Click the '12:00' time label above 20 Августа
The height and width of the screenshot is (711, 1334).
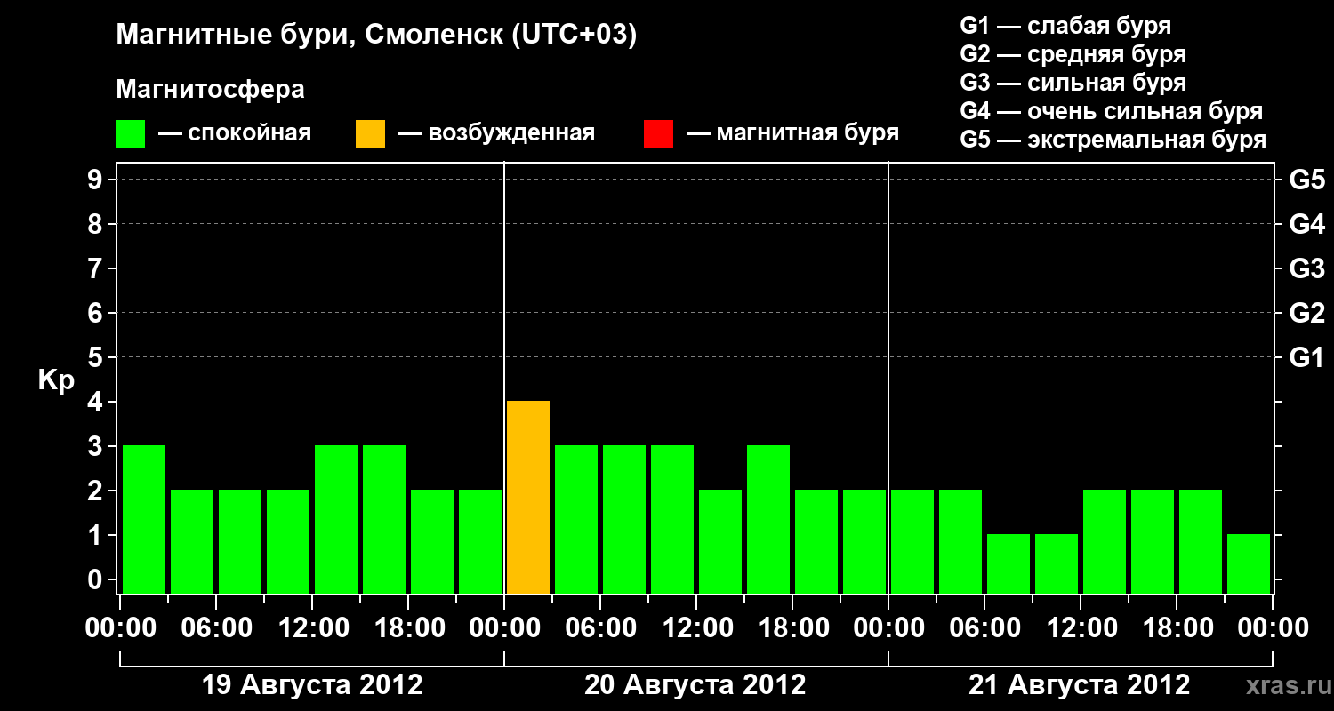click(696, 628)
